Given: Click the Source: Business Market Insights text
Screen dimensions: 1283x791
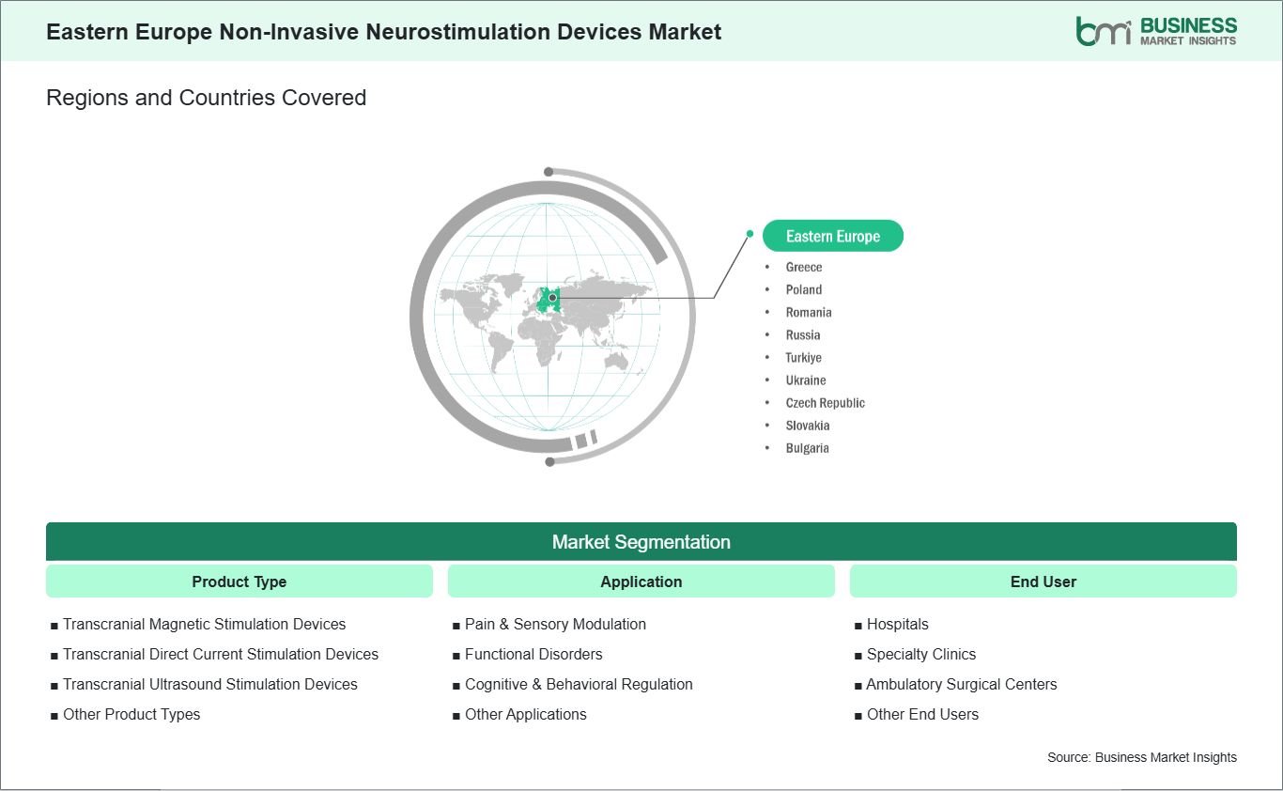Looking at the screenshot, I should 1142,757.
